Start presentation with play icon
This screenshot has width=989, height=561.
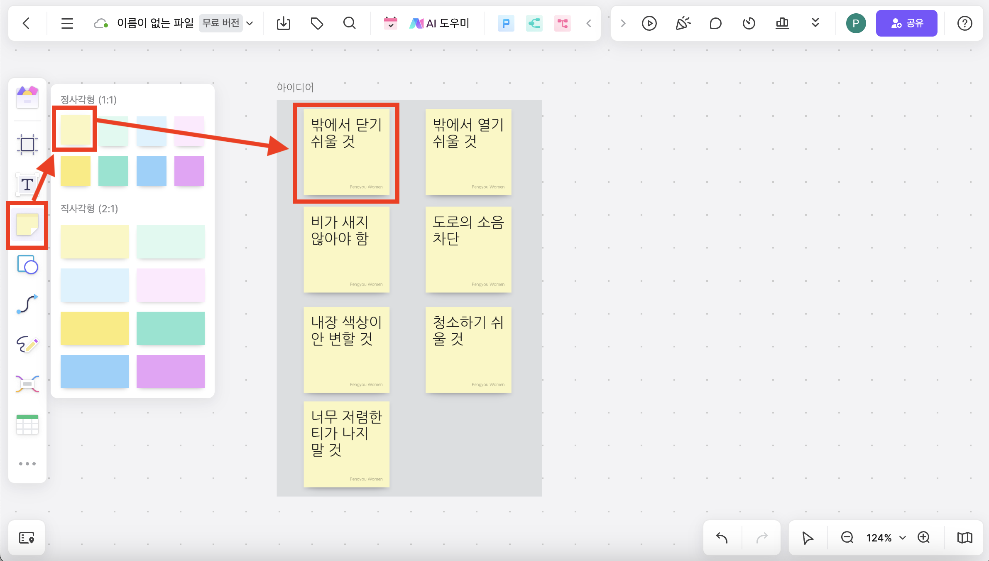click(649, 23)
